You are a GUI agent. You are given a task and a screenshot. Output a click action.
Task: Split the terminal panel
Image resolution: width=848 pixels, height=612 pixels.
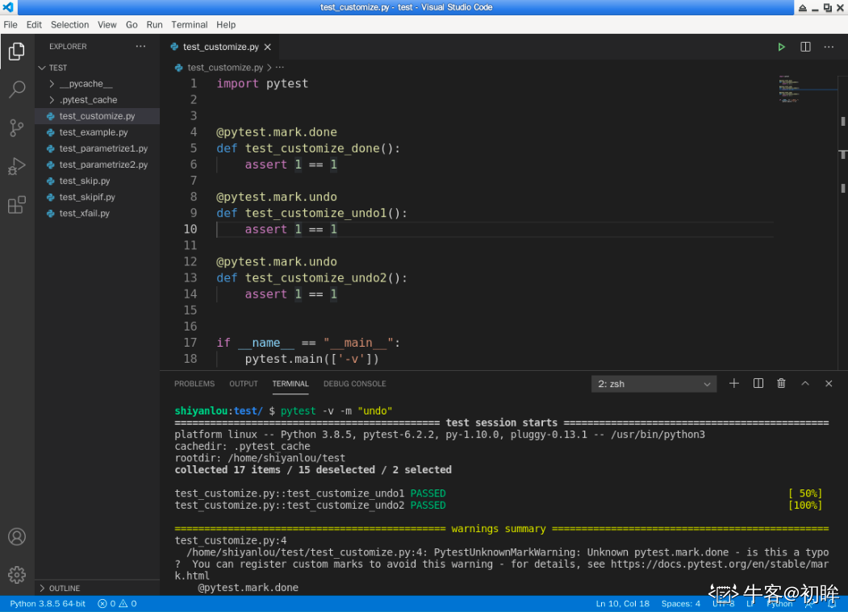point(758,383)
